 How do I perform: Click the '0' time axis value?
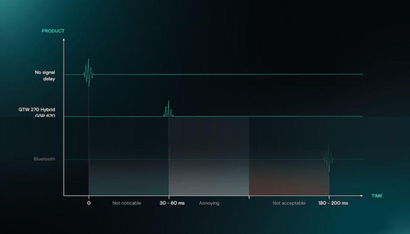[89, 203]
